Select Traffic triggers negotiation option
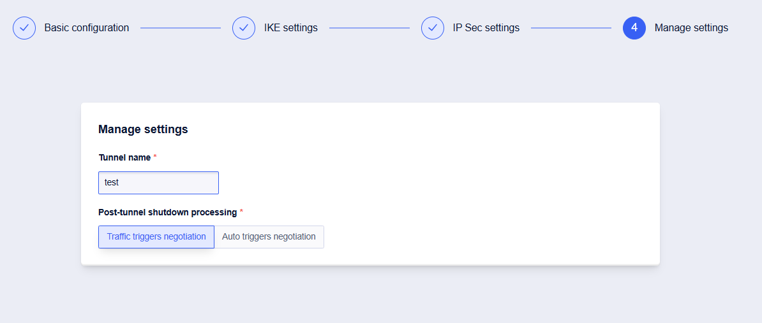762x323 pixels. click(x=156, y=236)
